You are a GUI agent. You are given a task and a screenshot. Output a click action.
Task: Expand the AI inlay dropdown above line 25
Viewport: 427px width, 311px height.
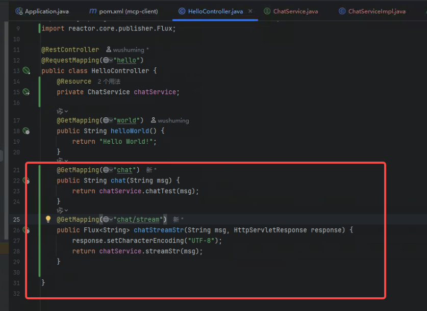tap(62, 211)
